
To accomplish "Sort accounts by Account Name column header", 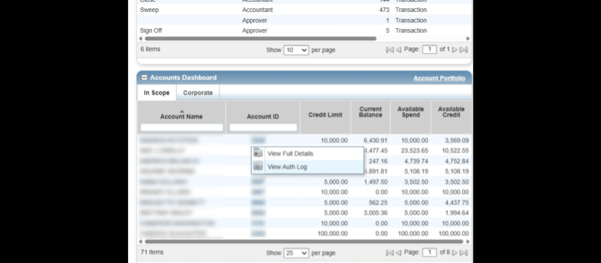I will 181,117.
